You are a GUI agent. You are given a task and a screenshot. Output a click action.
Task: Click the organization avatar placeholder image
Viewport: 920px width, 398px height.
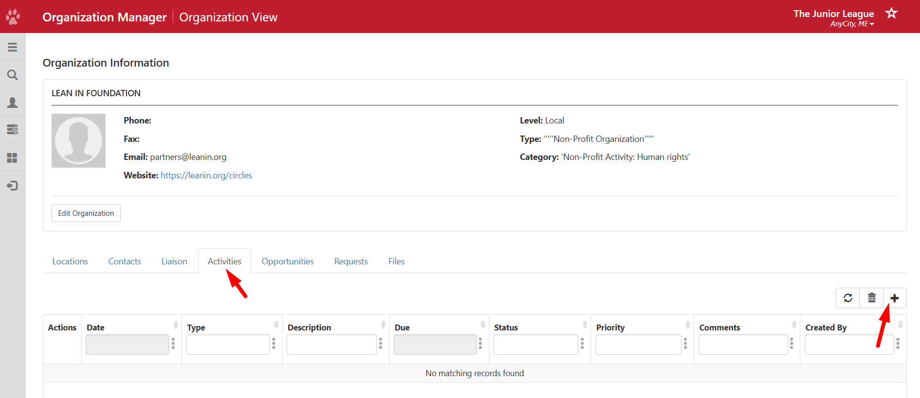click(x=78, y=140)
